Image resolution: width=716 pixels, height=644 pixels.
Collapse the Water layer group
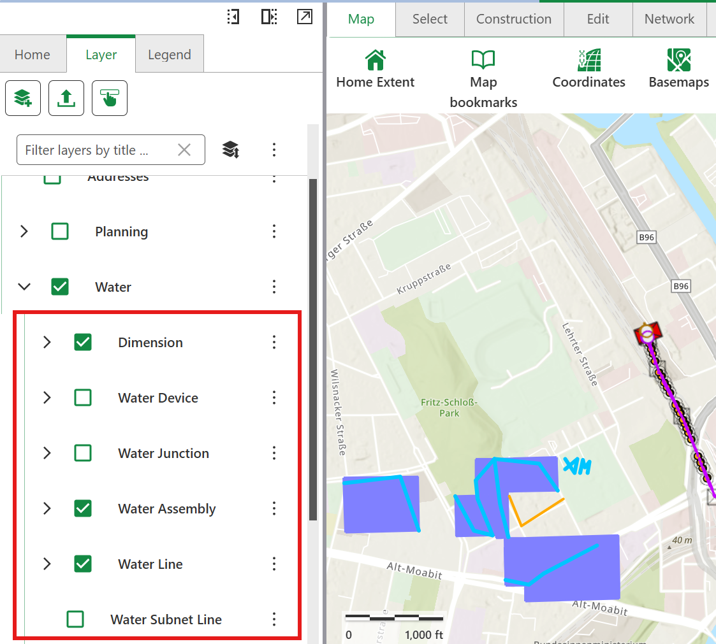tap(24, 287)
